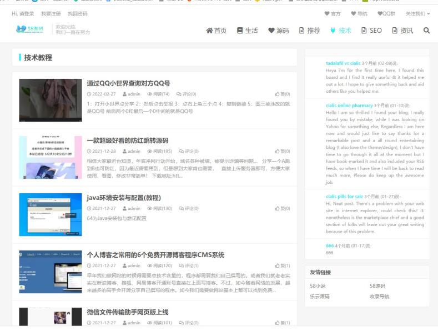Click the search magnifier icon in navbar
Viewport: 438px width, 331px height.
[426, 31]
